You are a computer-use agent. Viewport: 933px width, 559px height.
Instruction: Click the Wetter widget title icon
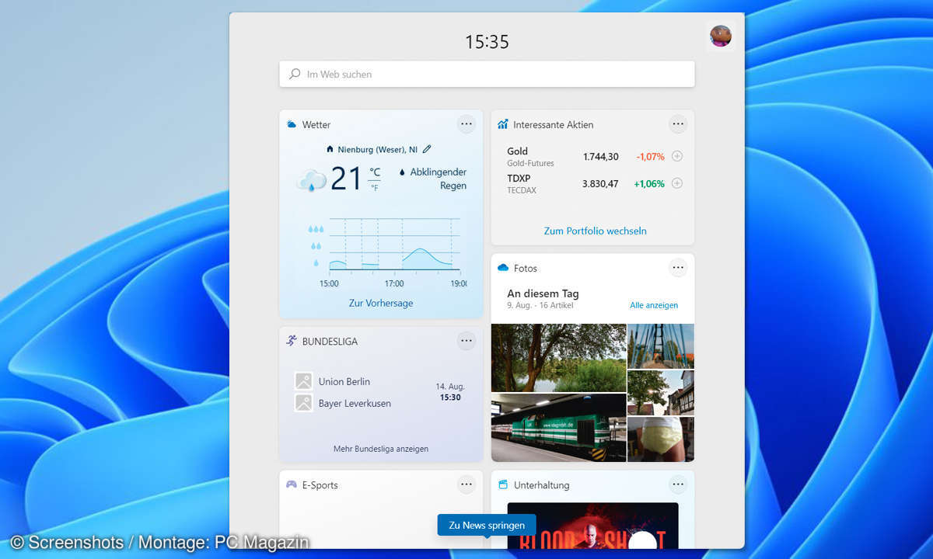[292, 124]
